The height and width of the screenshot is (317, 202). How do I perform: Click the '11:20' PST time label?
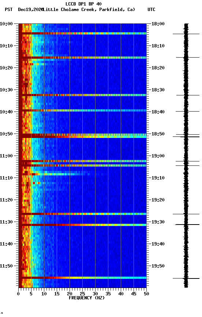coord(6,200)
